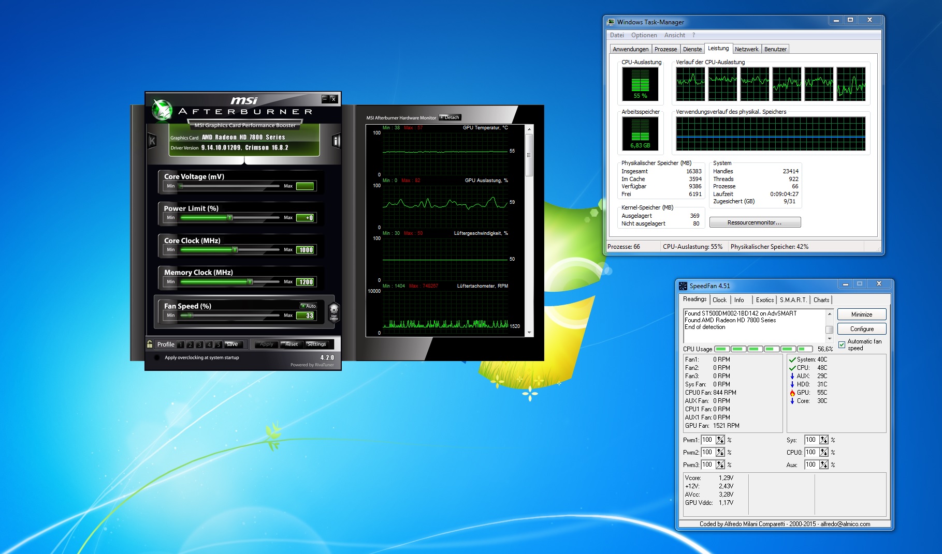Screen dimensions: 942x554
Task: Click the Memory Clock slider
Action: [x=229, y=282]
